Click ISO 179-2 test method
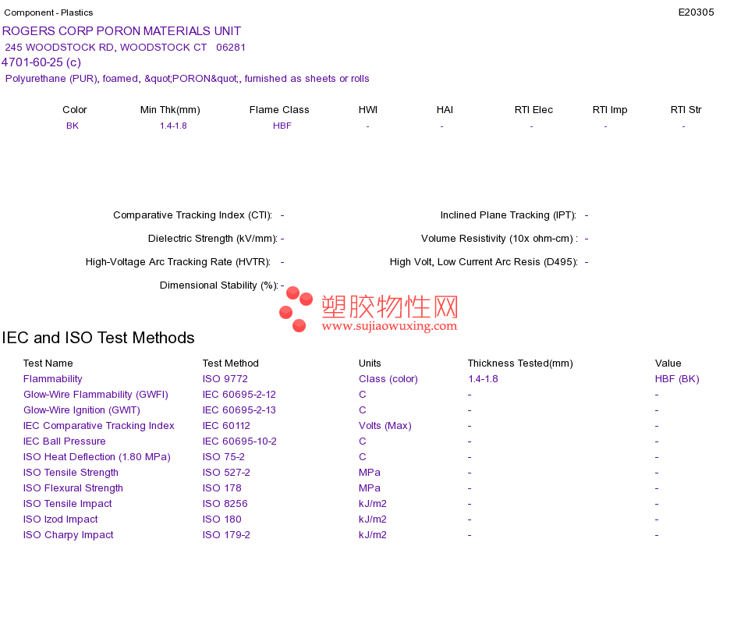Viewport: 741px width, 624px height. (226, 535)
